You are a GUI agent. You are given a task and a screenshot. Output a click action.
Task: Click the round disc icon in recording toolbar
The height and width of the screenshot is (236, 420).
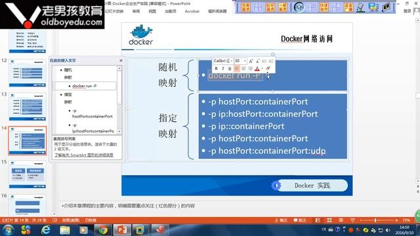click(299, 7)
